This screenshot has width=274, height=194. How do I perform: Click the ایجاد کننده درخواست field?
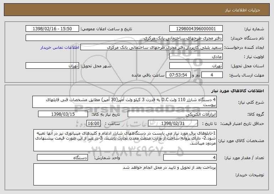(152, 47)
